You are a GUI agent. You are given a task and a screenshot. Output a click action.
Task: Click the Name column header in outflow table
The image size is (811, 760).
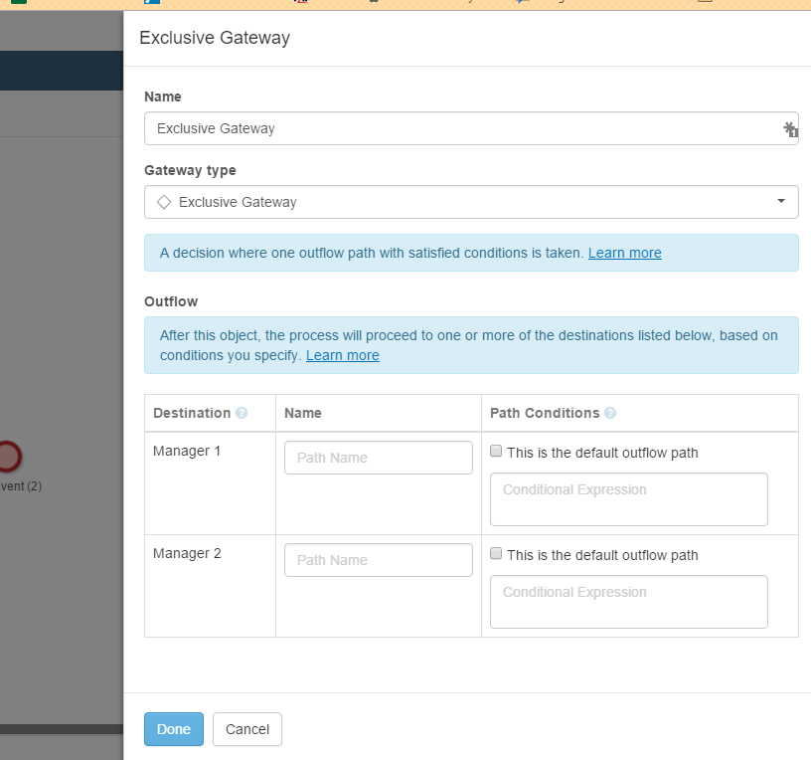click(303, 413)
